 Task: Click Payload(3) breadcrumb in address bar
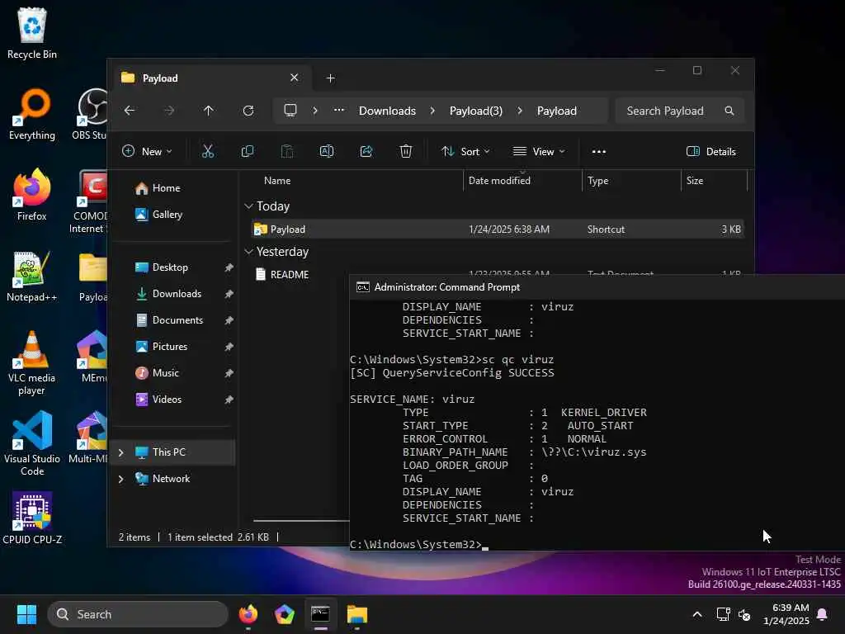[476, 111]
